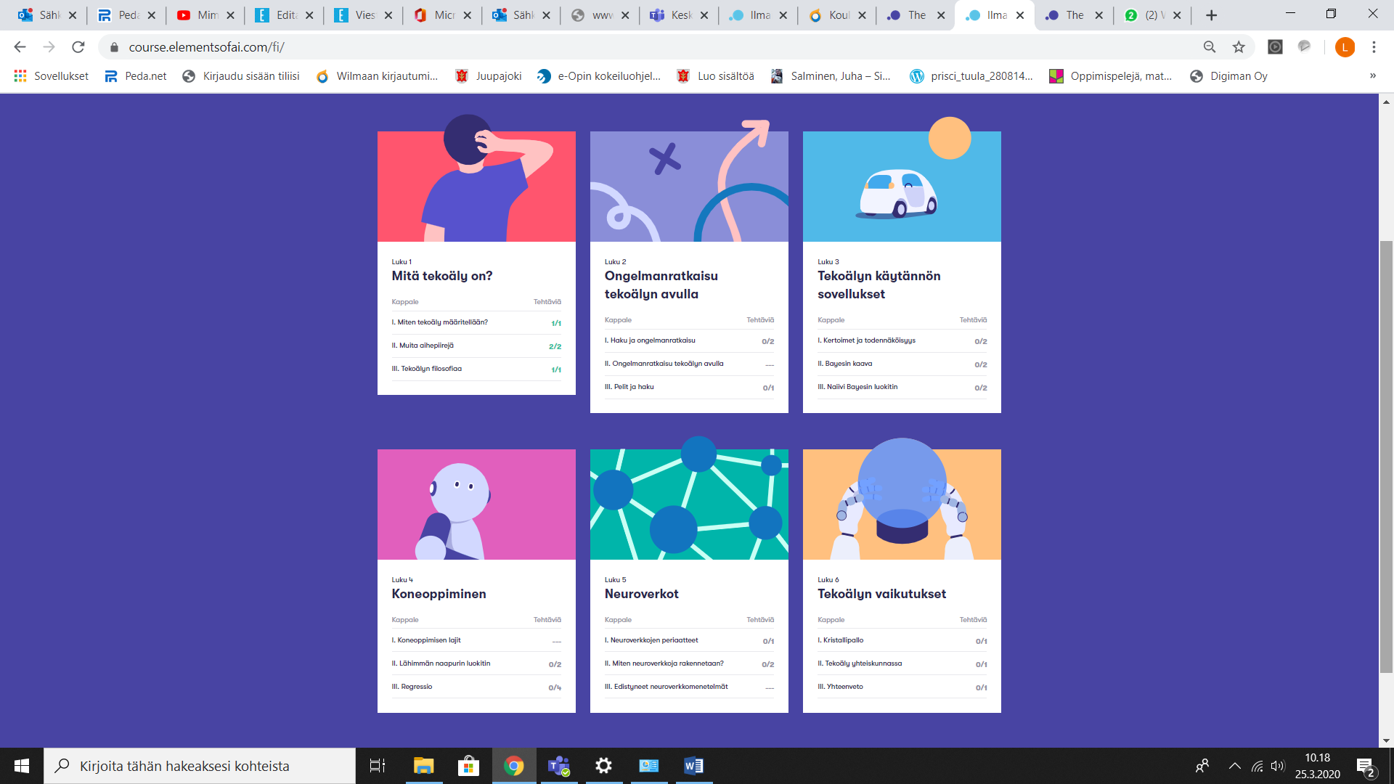
Task: Click the Neuroverkot chapter illustration
Action: tap(689, 504)
